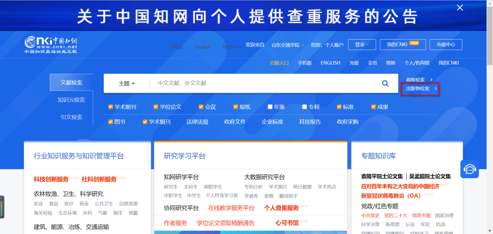Screen dimensions: 493x234
Task: Click the 党的二十大 link
Action: pyautogui.click(x=395, y=215)
